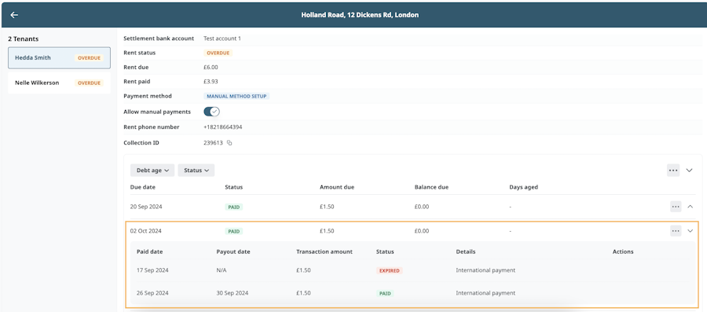707x312 pixels.
Task: Select tenant Nelle Wilkerson
Action: (59, 83)
